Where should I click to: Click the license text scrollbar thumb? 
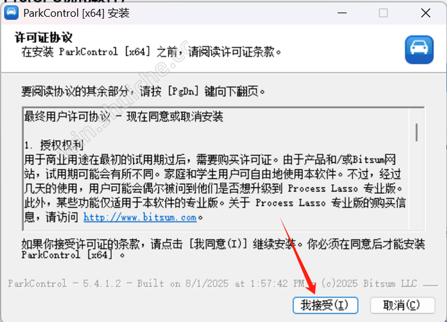coord(417,132)
